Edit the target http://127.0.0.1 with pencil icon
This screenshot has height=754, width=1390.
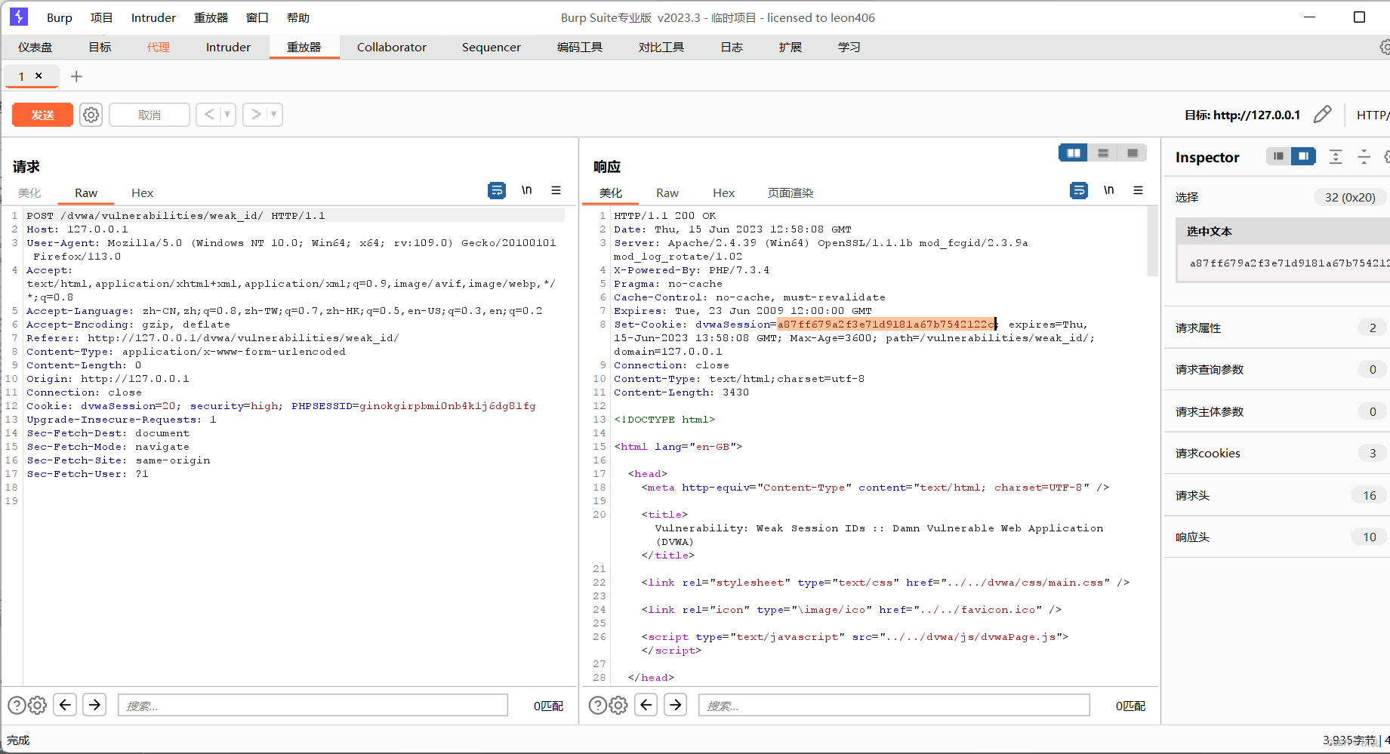coord(1322,115)
